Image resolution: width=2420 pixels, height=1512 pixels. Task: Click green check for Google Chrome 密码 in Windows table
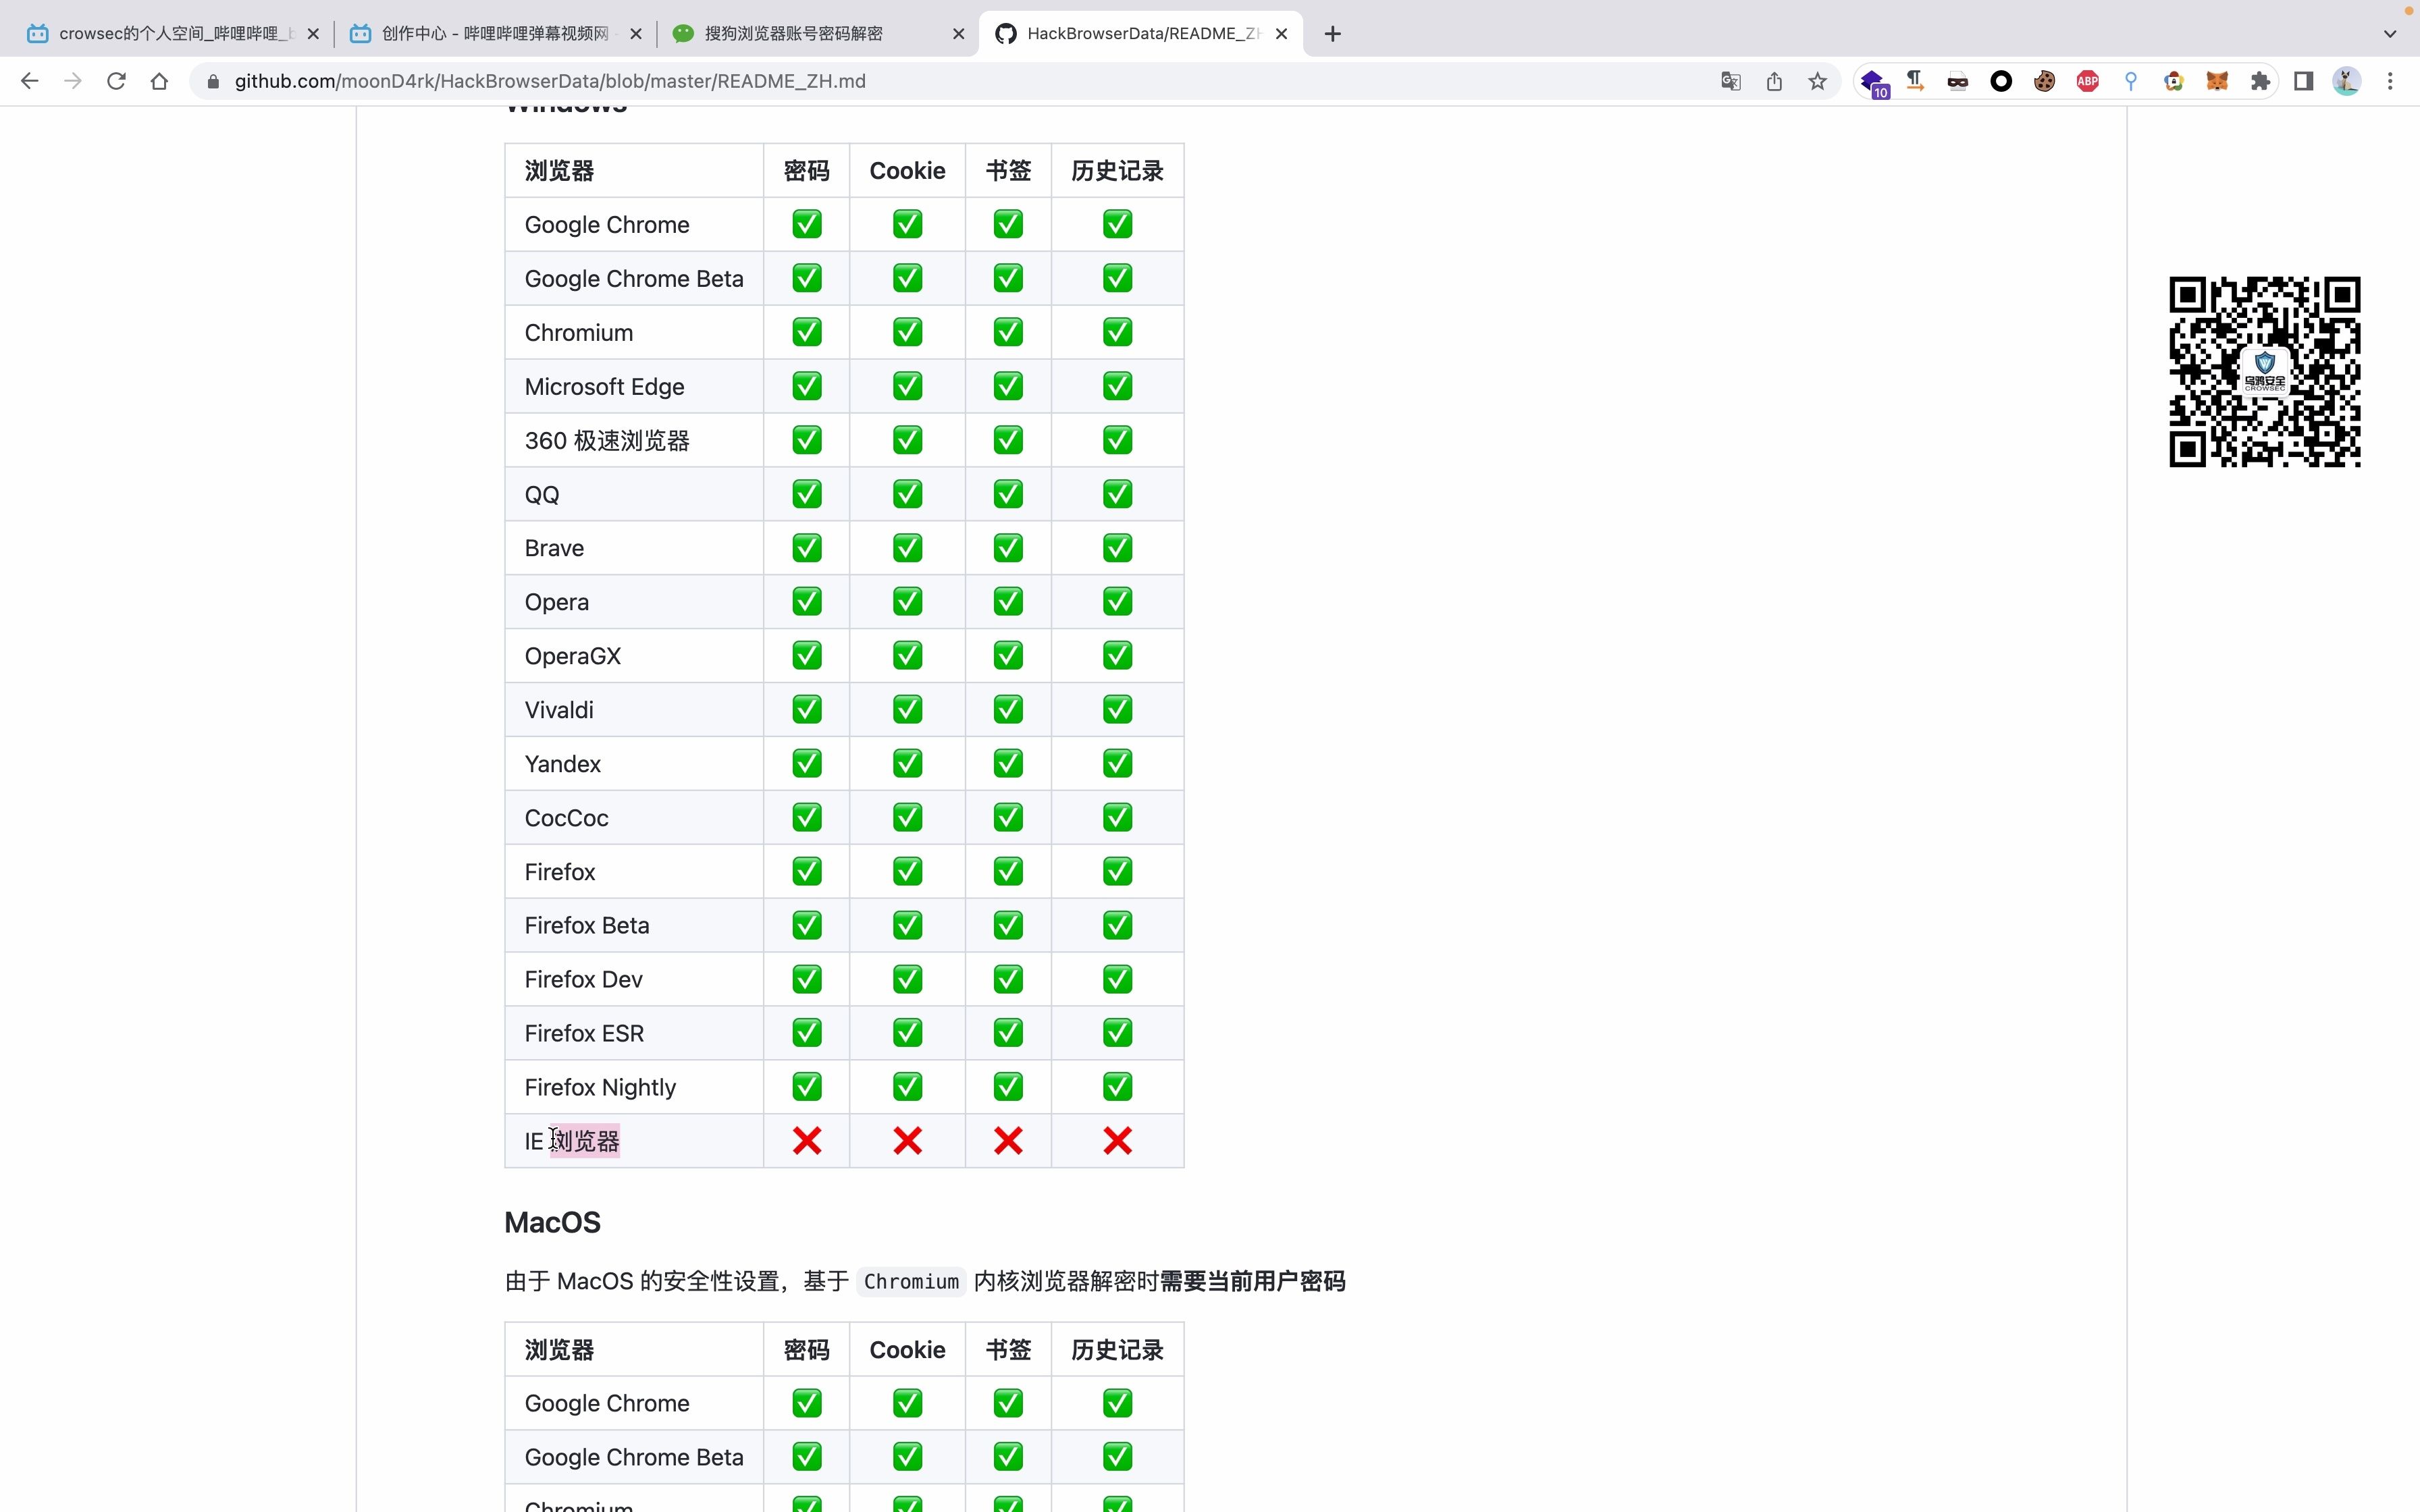(807, 224)
